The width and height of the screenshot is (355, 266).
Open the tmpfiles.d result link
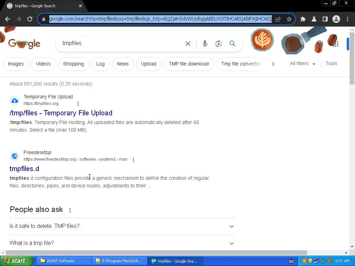coord(24,169)
